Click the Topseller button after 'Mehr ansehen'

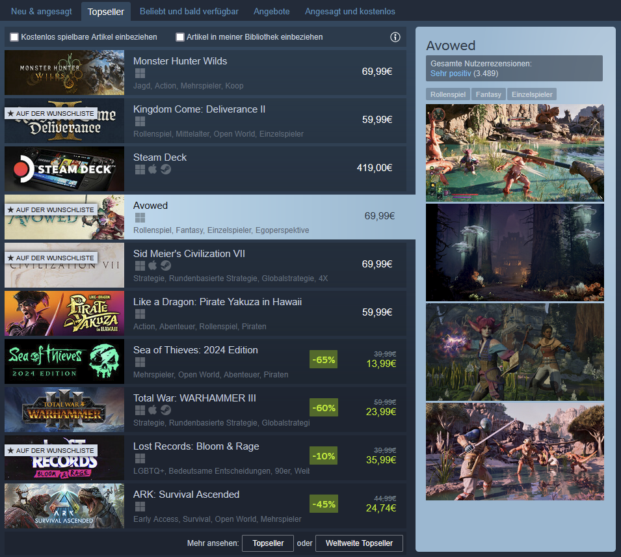coord(268,543)
